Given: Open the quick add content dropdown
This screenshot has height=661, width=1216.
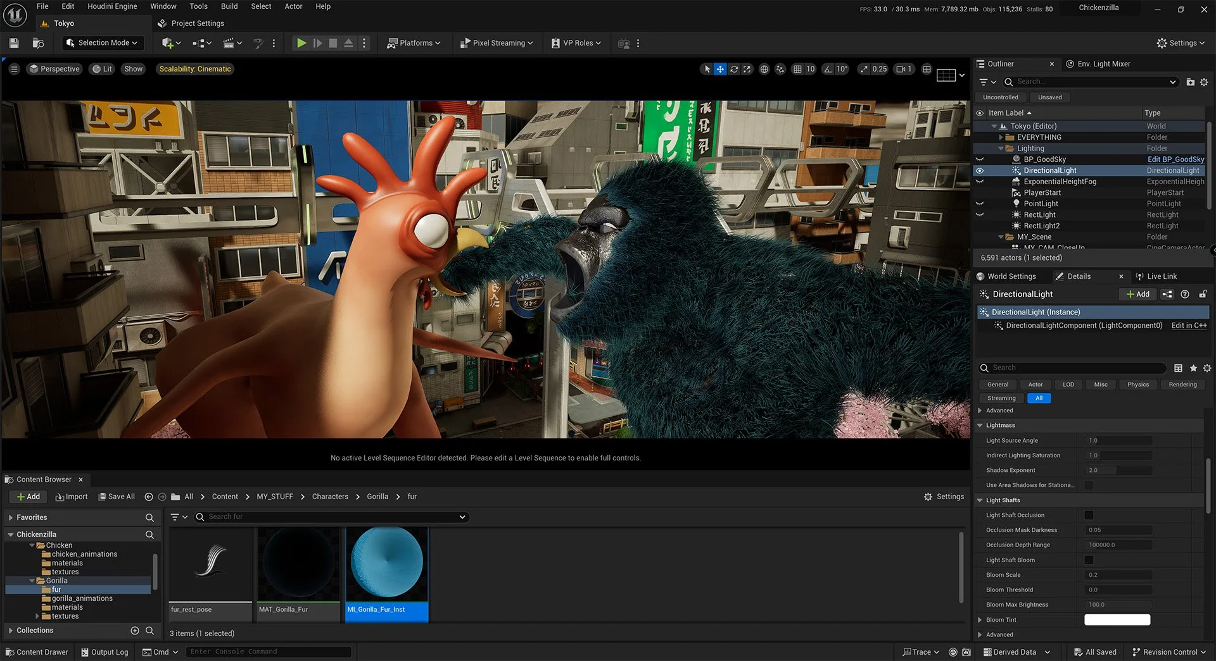Looking at the screenshot, I should pos(171,43).
